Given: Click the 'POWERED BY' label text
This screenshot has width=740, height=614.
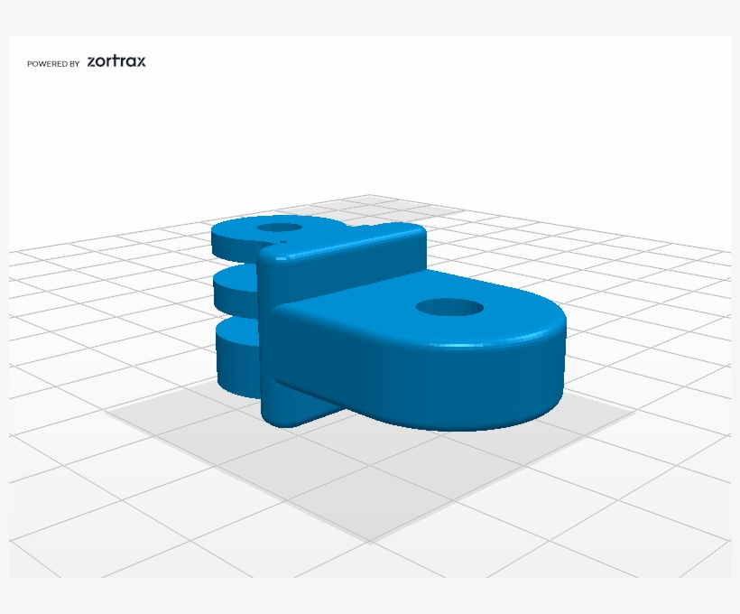Looking at the screenshot, I should (53, 64).
